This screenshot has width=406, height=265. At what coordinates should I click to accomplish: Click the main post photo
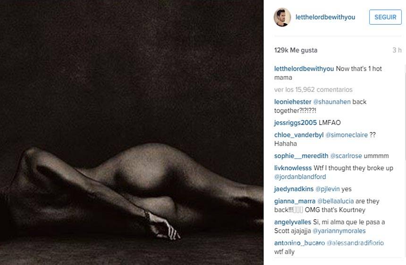(132, 132)
